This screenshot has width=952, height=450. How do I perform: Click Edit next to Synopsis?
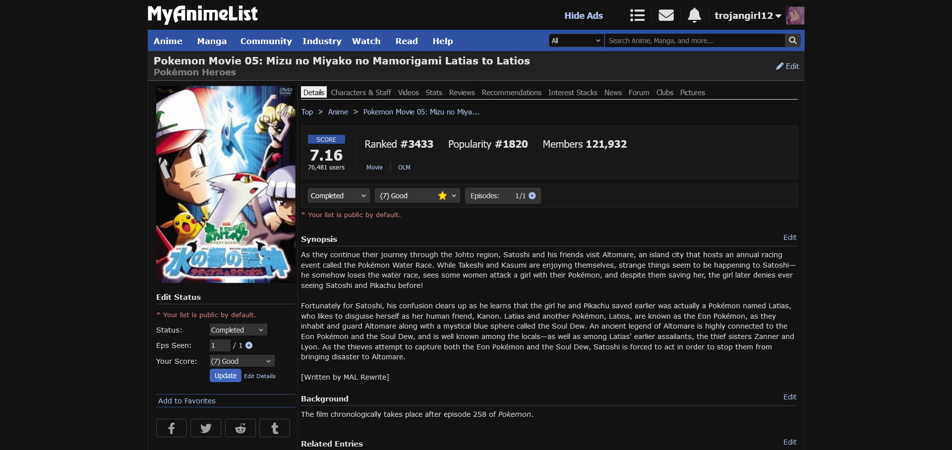[x=790, y=237]
